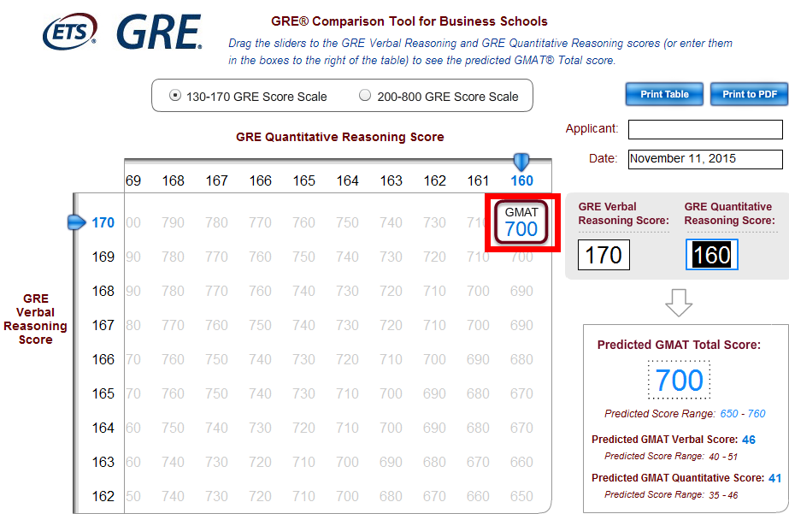Click the GRE Verbal Reasoning Score box
The width and height of the screenshot is (789, 514).
tap(604, 255)
